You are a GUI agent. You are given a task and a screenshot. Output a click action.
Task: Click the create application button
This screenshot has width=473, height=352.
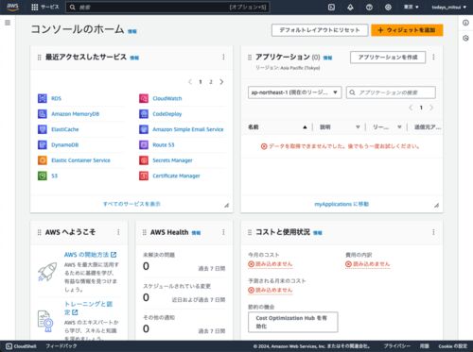(x=388, y=58)
